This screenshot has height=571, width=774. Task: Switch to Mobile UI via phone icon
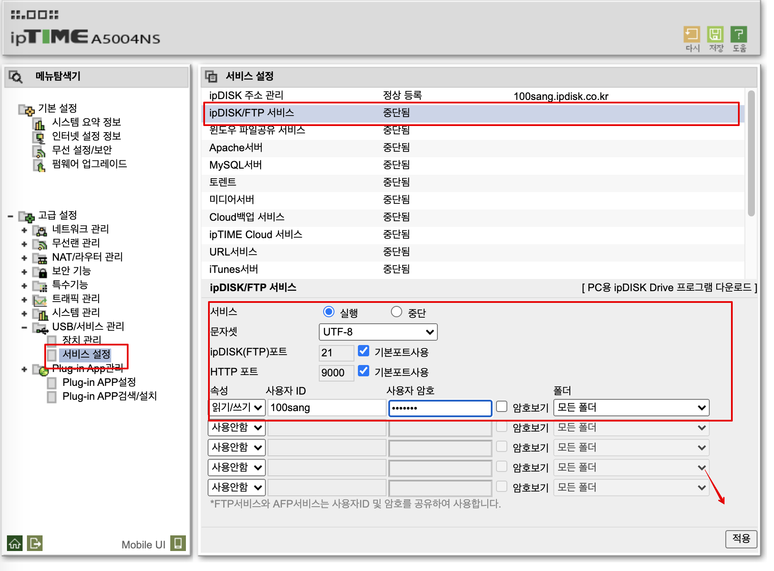178,543
